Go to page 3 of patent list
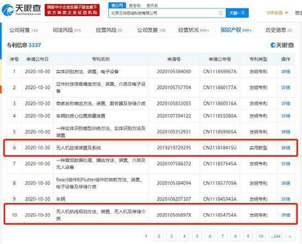 tap(171, 236)
